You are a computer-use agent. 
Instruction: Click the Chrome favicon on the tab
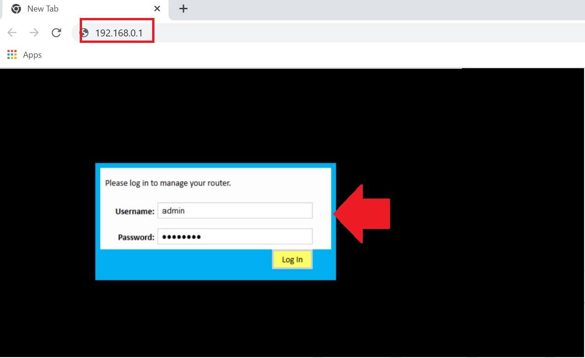(x=16, y=9)
